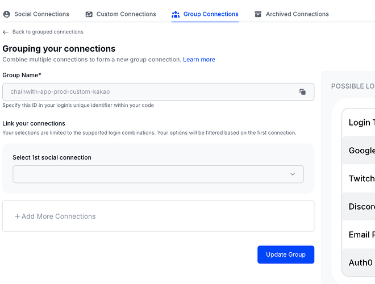Click the back arrow icon
The height and width of the screenshot is (284, 375).
point(6,32)
